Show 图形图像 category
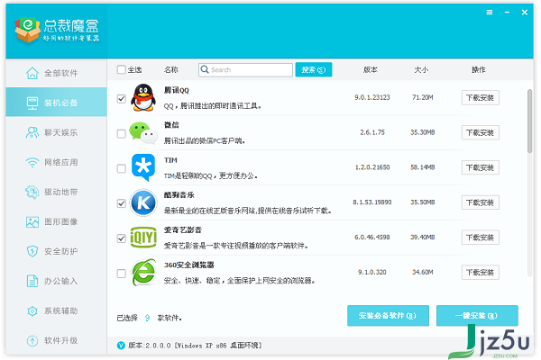The height and width of the screenshot is (360, 541). pyautogui.click(x=56, y=222)
